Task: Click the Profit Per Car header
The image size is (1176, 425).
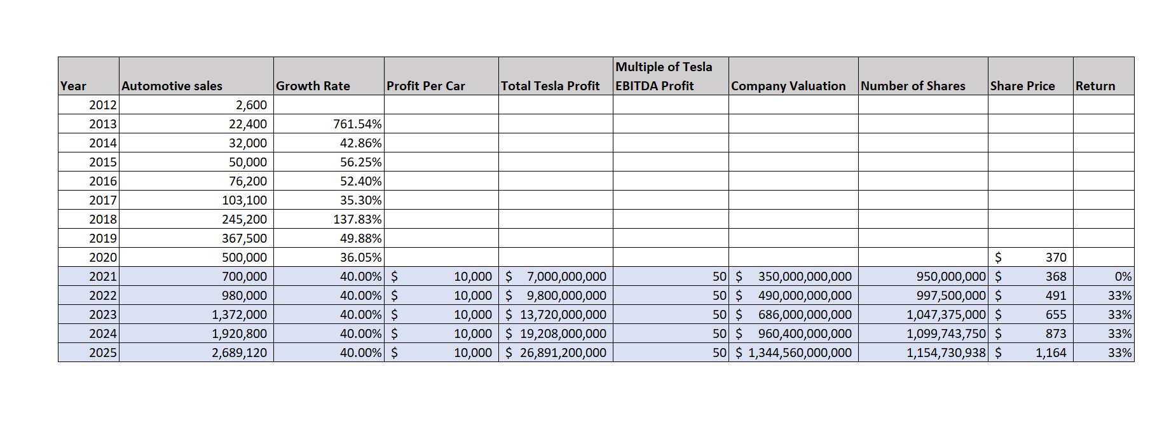Action: click(x=441, y=76)
